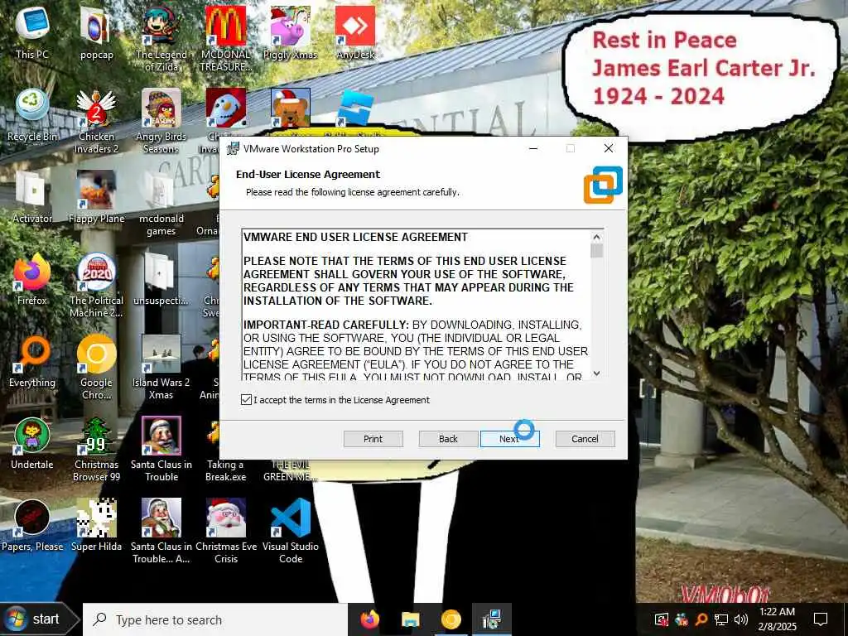The width and height of the screenshot is (848, 636).
Task: Launch the Piggly Xmas shortcut
Action: click(x=291, y=32)
